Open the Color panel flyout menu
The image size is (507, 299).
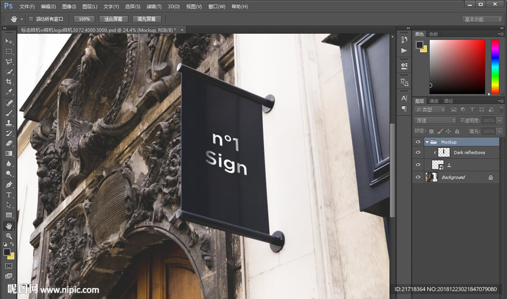(x=501, y=34)
